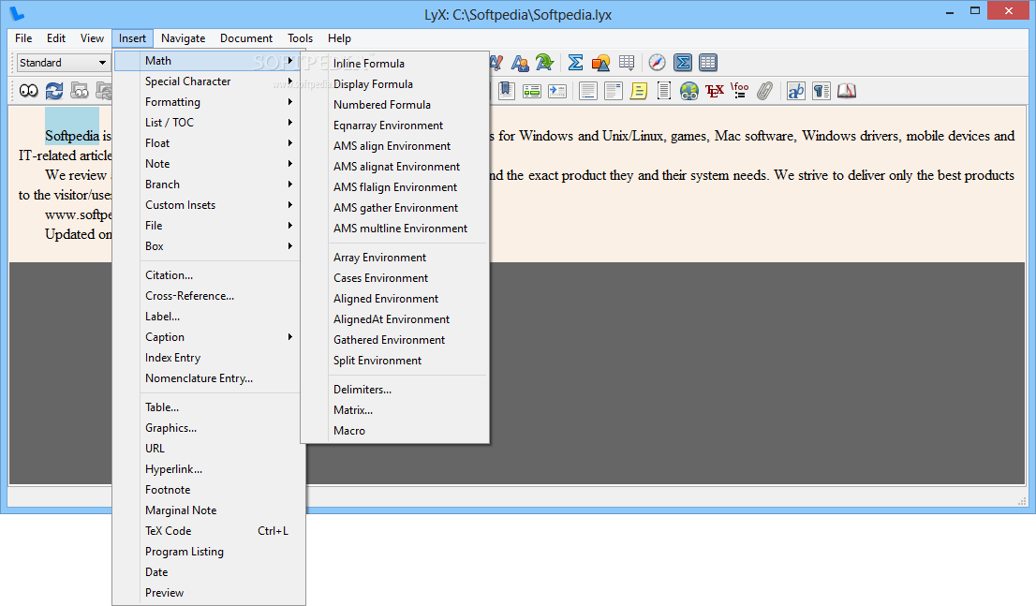1036x606 pixels.
Task: Click the Insert hyperlink globe icon
Action: 689,91
